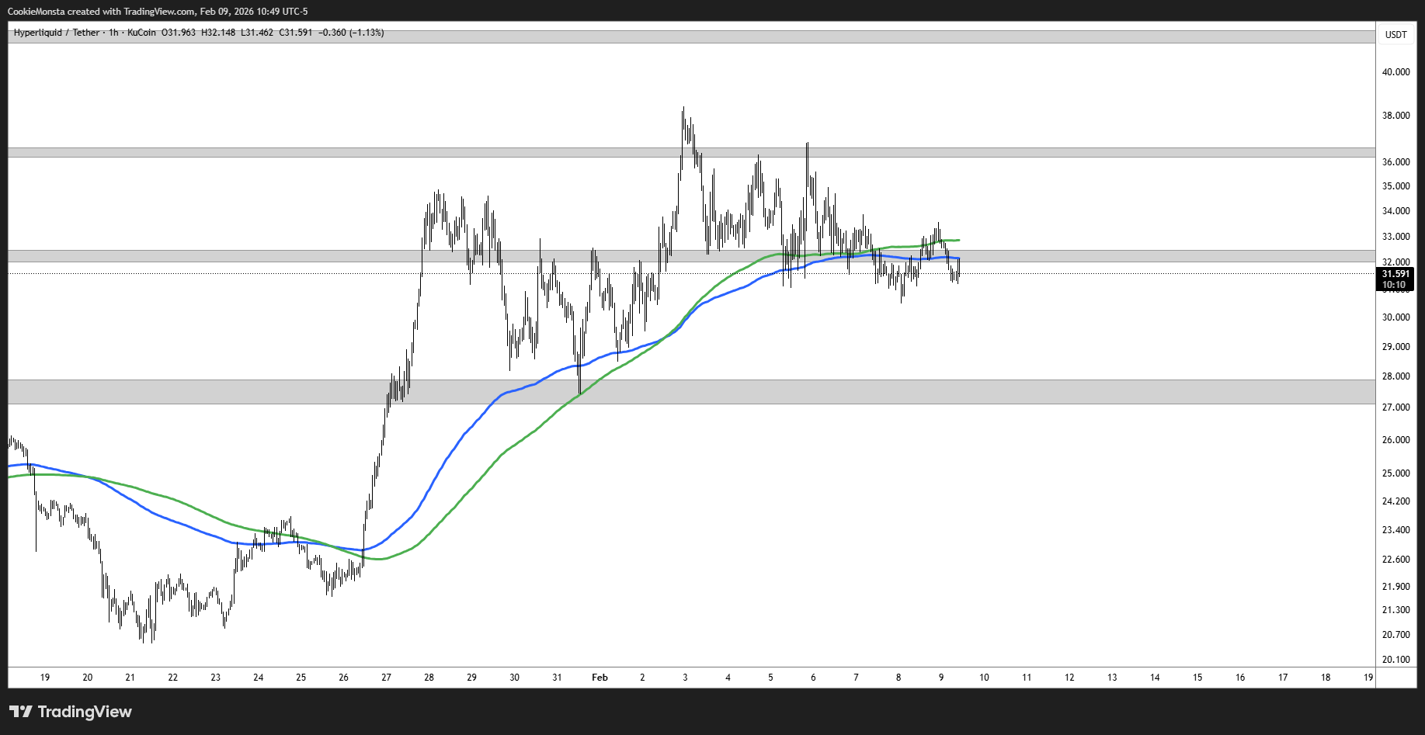
Task: Select the 14 date on time axis
Action: 1155,678
